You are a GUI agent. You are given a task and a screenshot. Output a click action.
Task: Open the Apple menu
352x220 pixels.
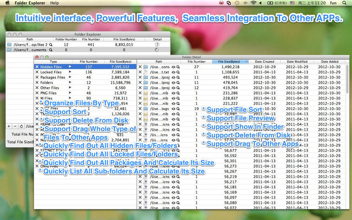pos(7,3)
